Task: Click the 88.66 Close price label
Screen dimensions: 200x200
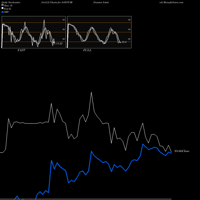Action: click(182, 151)
